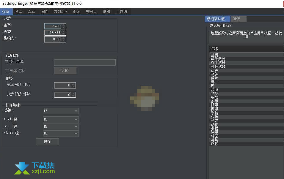Pick 投掷 from the list
Screen dimensions: 284x179
pyautogui.click(x=247, y=90)
